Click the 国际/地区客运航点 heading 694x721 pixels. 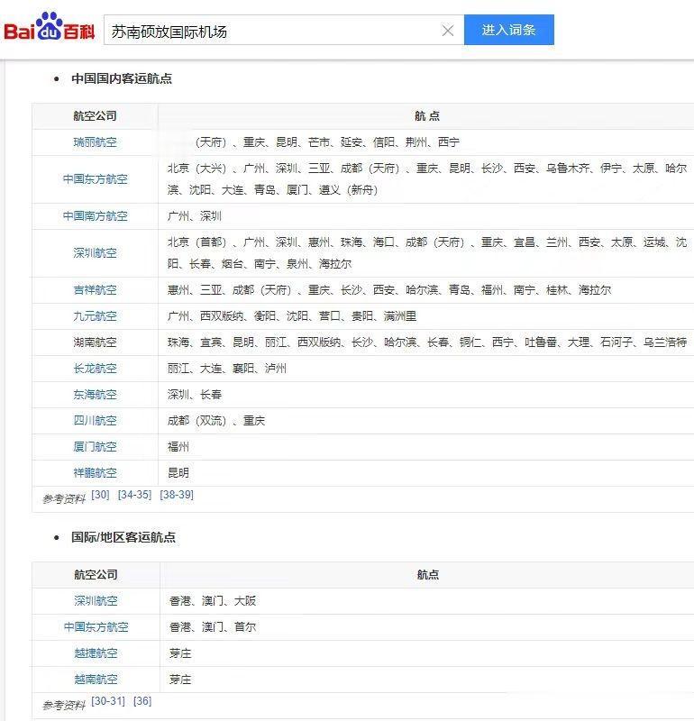click(x=123, y=537)
